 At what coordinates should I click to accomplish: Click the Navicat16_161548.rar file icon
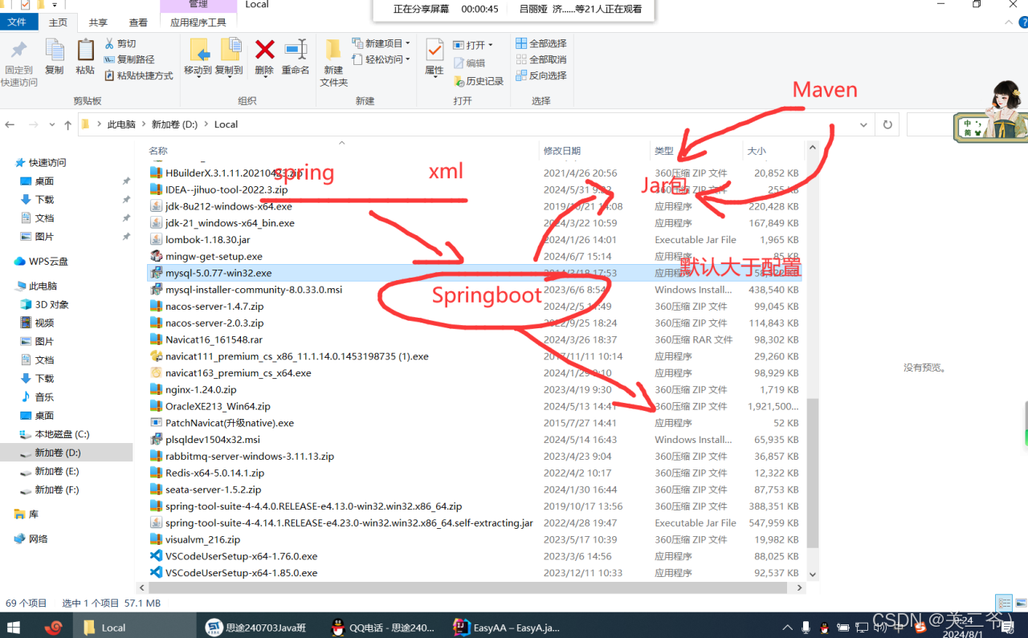[x=157, y=339]
